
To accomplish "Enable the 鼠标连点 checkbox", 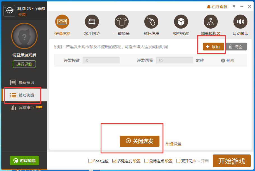I will tap(146, 161).
